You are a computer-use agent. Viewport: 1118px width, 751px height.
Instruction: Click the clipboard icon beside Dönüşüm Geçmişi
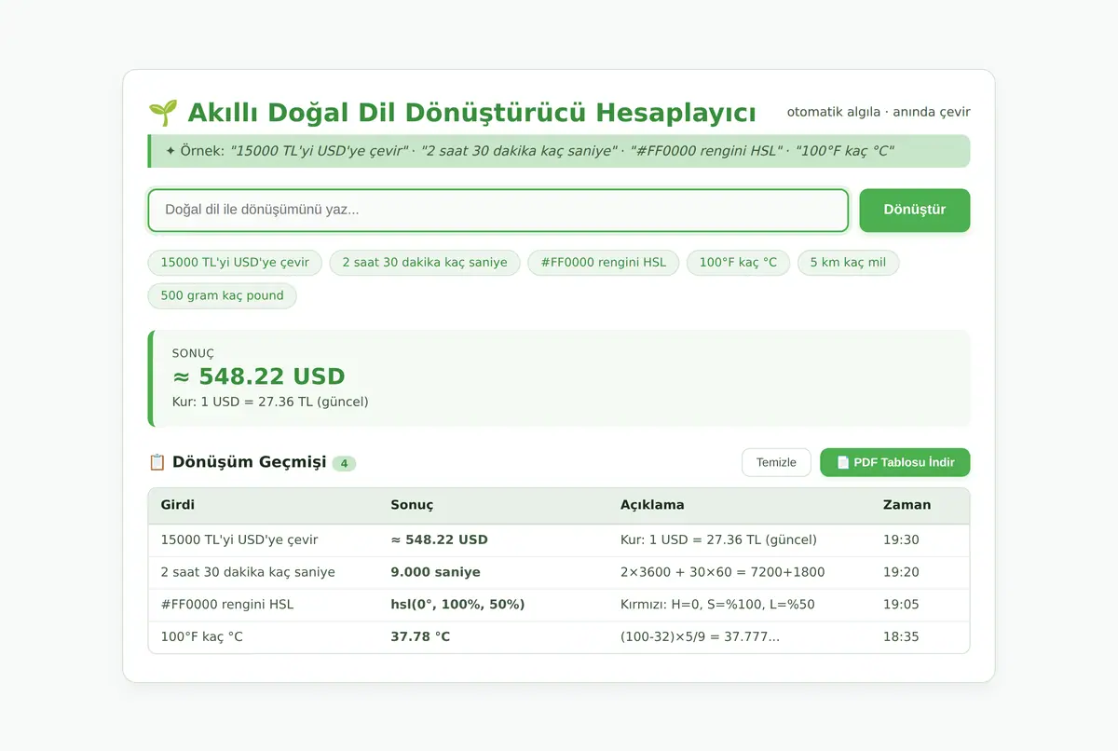tap(157, 462)
